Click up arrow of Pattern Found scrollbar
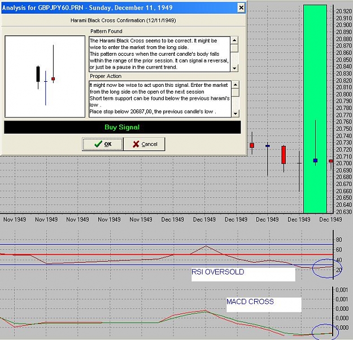353x340 pixels. tap(234, 40)
